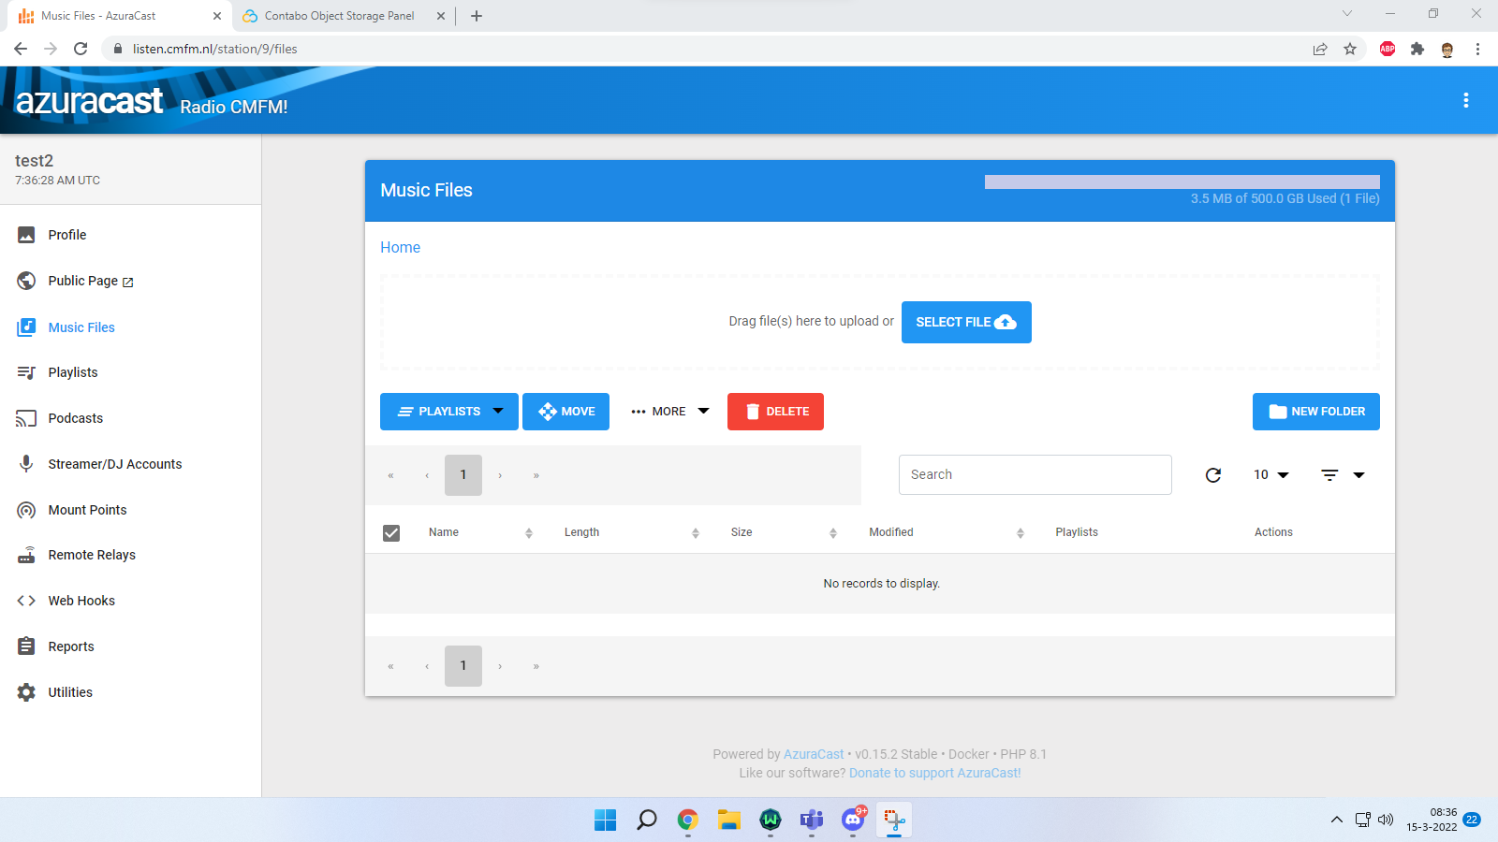Viewport: 1498px width, 842px height.
Task: Expand the Playlists button dropdown
Action: [500, 411]
